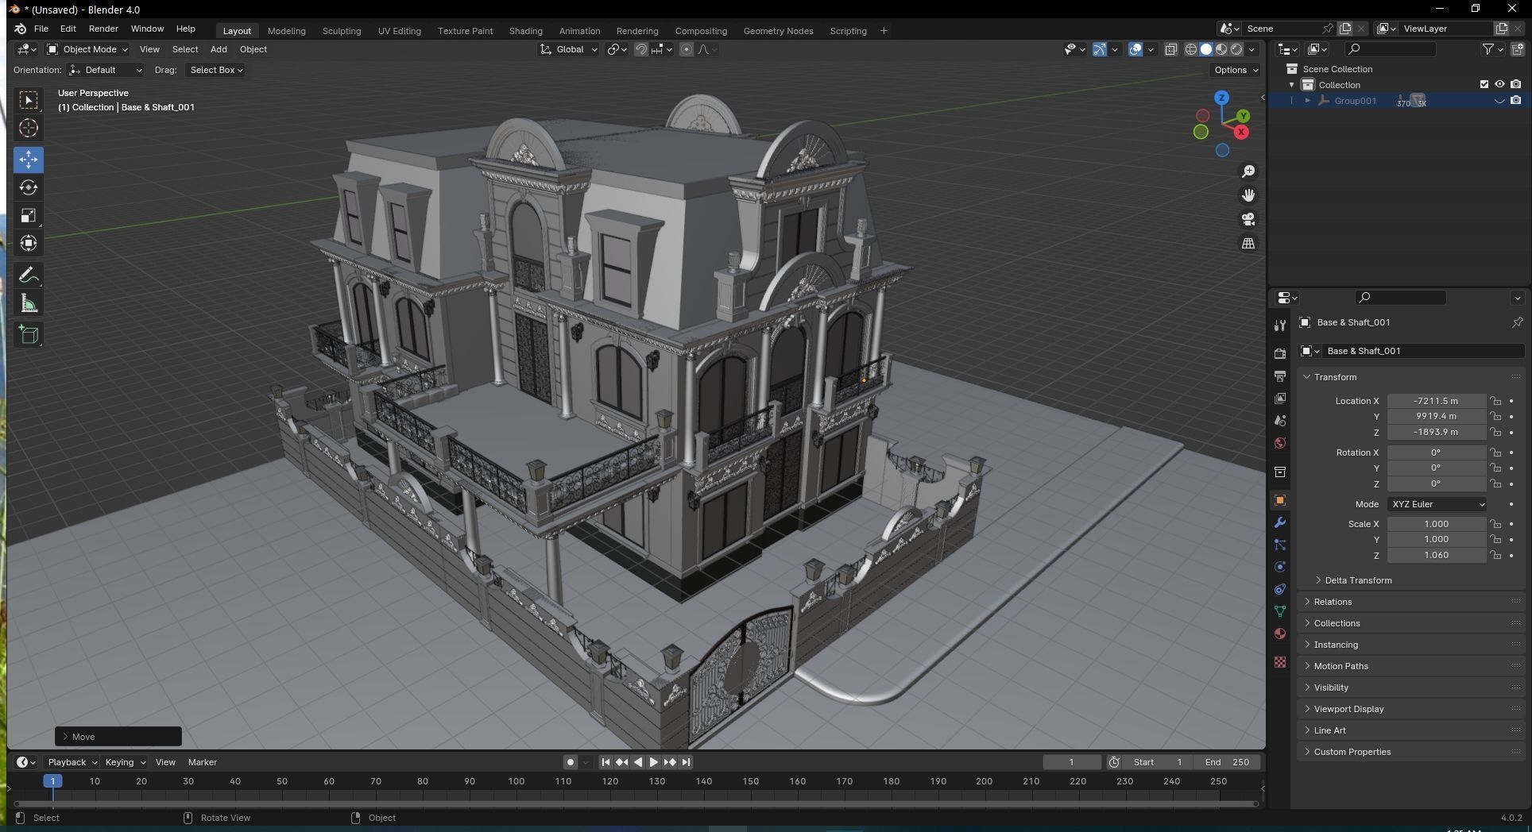This screenshot has width=1532, height=832.
Task: Open rotation Mode XYZ Euler dropdown
Action: [1437, 504]
